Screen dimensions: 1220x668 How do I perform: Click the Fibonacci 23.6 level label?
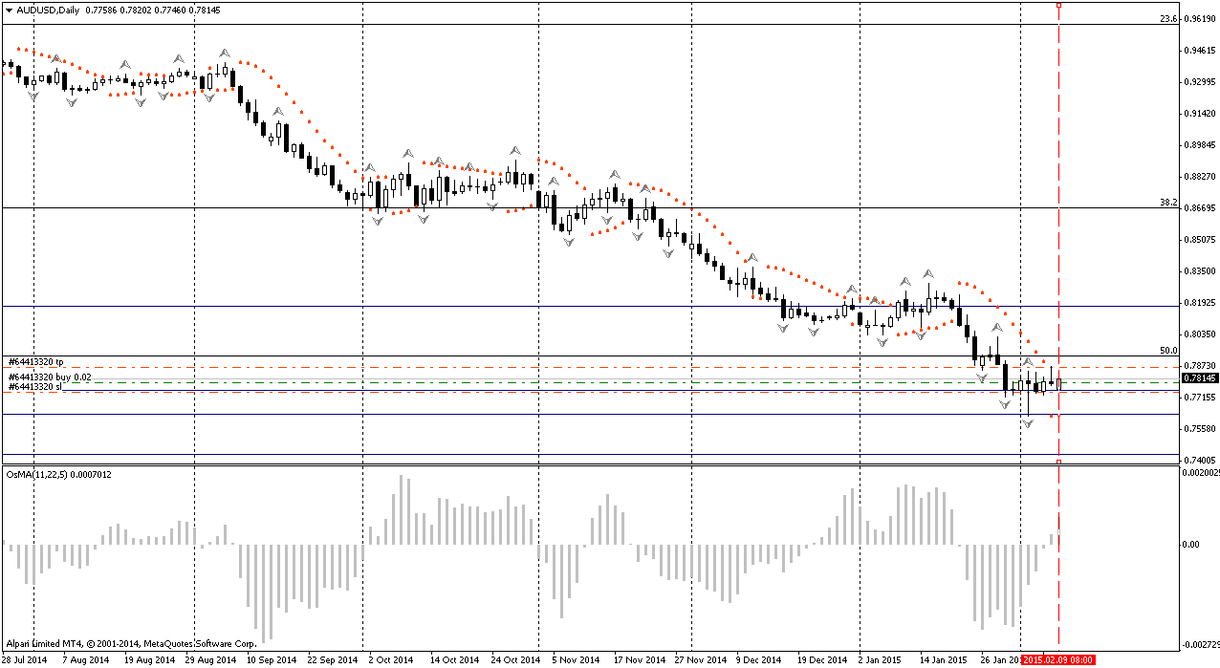(x=1167, y=18)
